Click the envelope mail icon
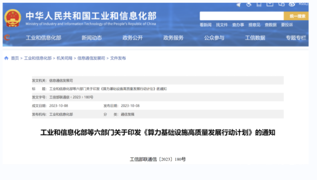Image resolution: width=317 pixels, height=180 pixels. tap(270, 4)
